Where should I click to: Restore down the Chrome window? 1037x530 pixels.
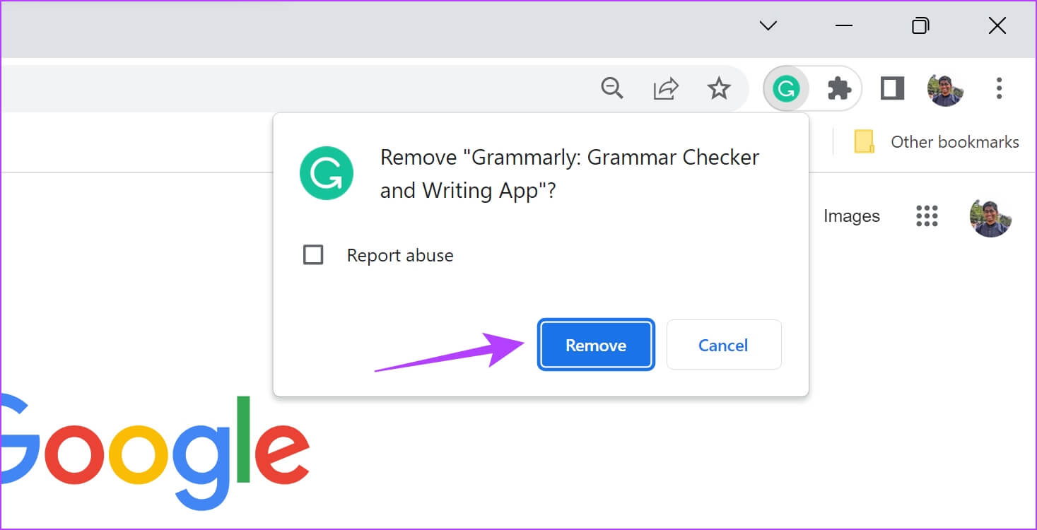coord(920,26)
